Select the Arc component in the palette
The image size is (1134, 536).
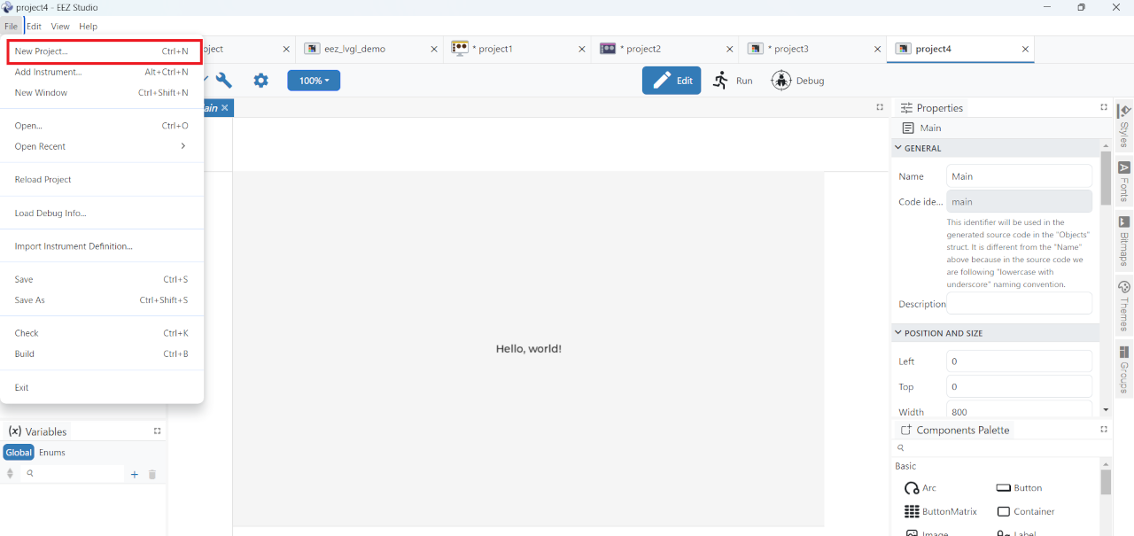[920, 488]
